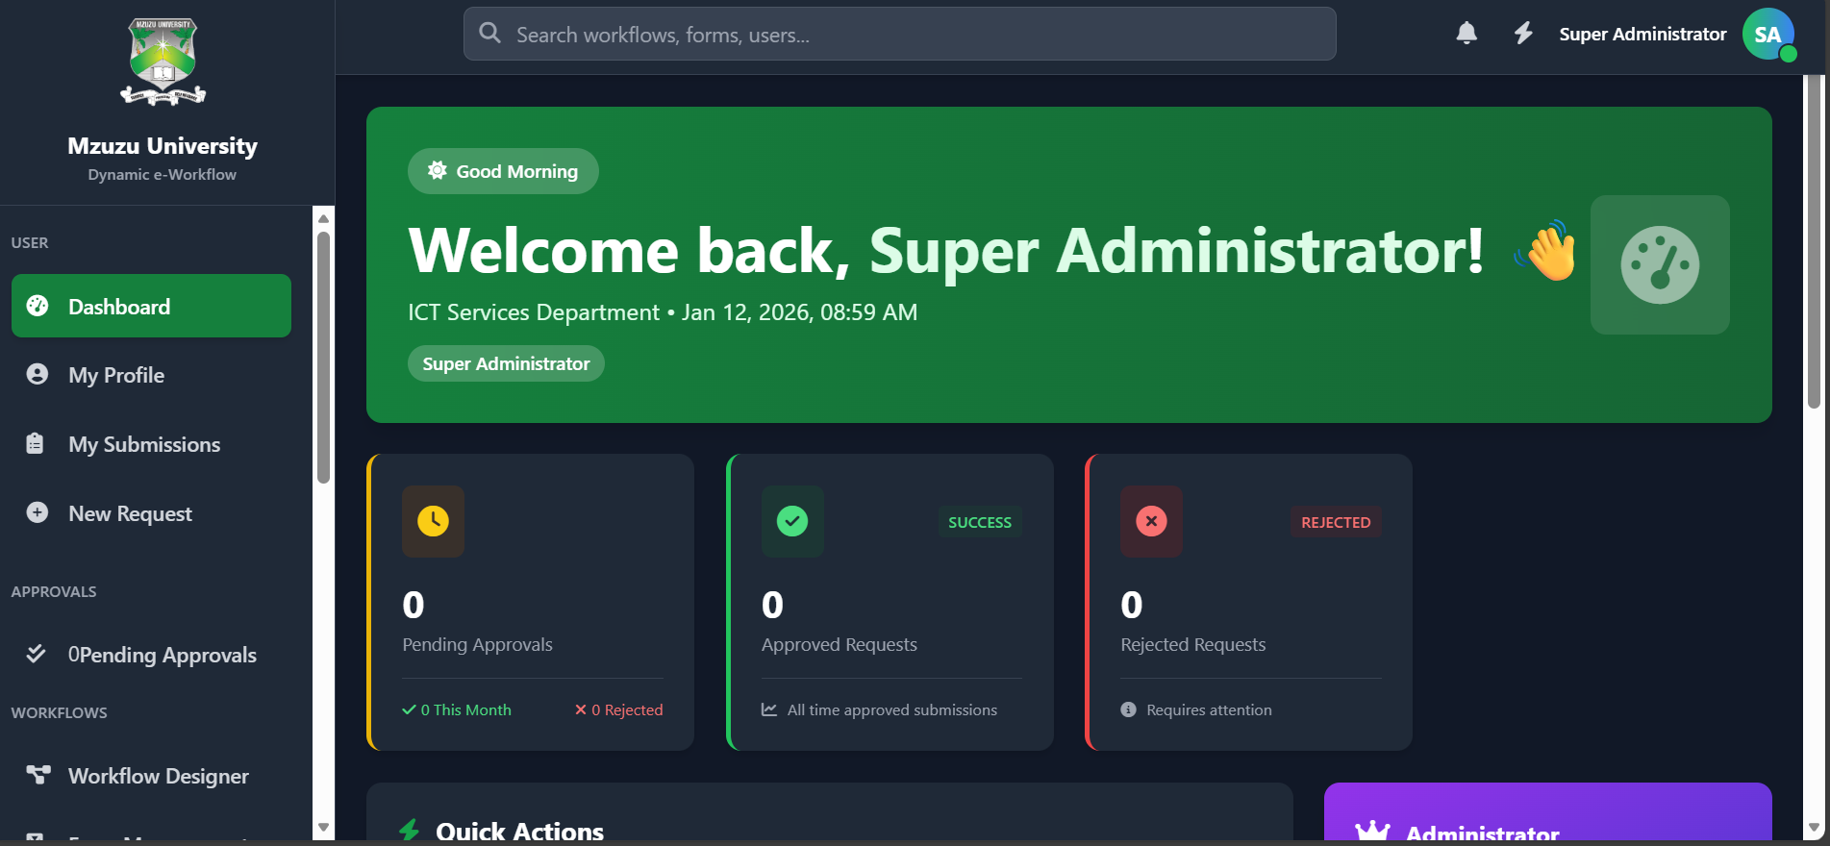Click the purple Administrator card

(1548, 812)
